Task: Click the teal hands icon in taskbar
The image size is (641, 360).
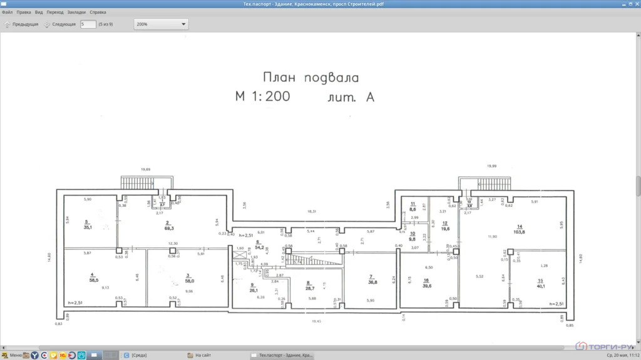Action: [81, 356]
